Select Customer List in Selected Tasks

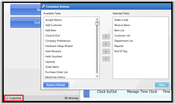[x=122, y=36]
